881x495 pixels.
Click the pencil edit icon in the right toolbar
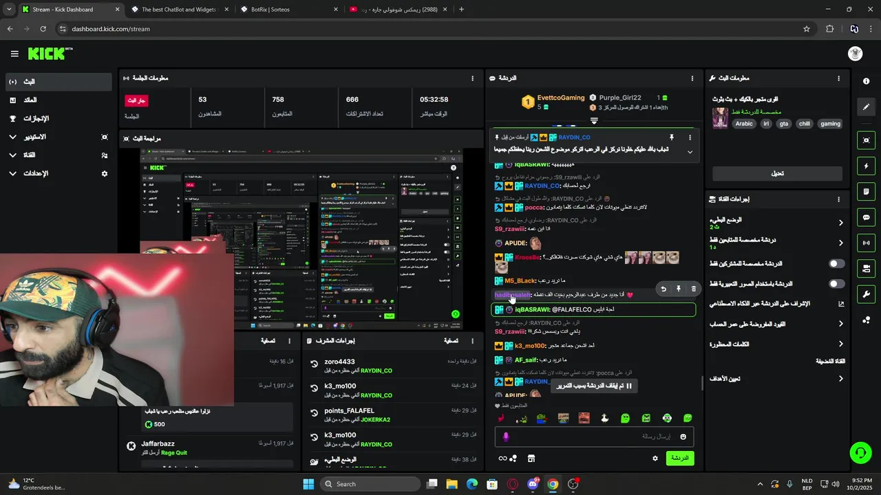[866, 107]
